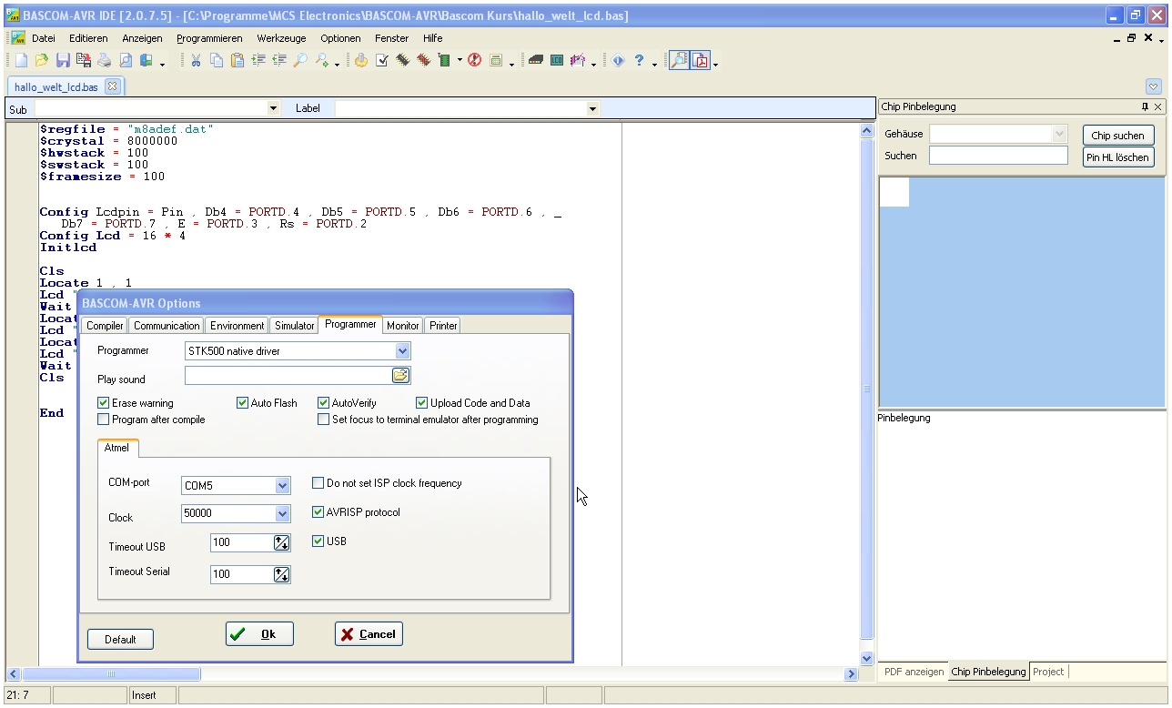Click the Ok button in Options dialog

click(x=259, y=634)
